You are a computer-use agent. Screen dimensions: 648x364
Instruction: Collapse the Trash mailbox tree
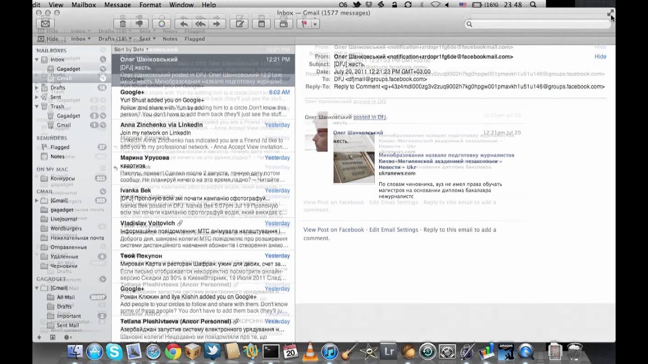36,107
